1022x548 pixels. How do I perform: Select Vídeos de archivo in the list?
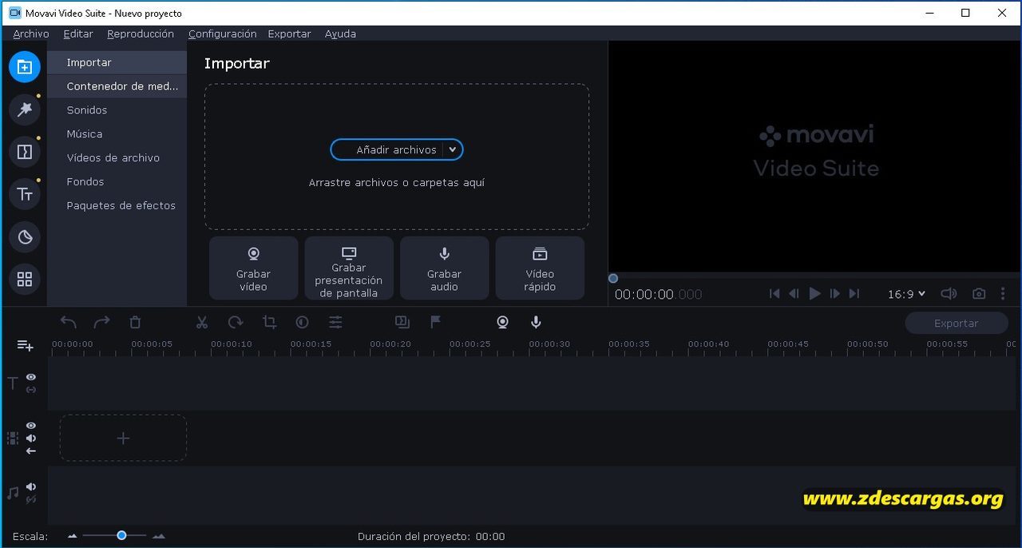click(117, 158)
